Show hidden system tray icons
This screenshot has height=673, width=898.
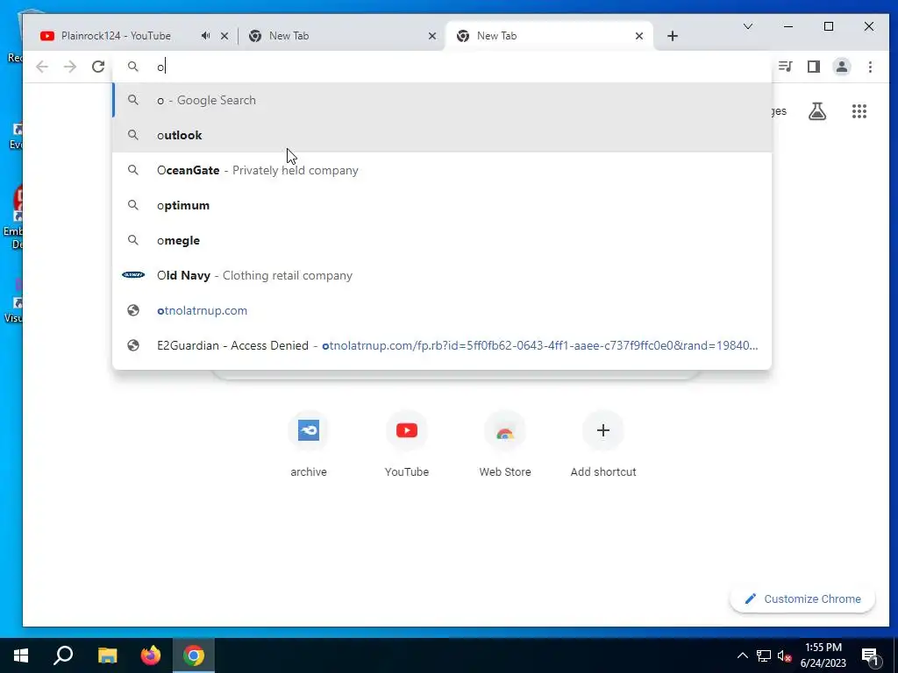coord(742,655)
